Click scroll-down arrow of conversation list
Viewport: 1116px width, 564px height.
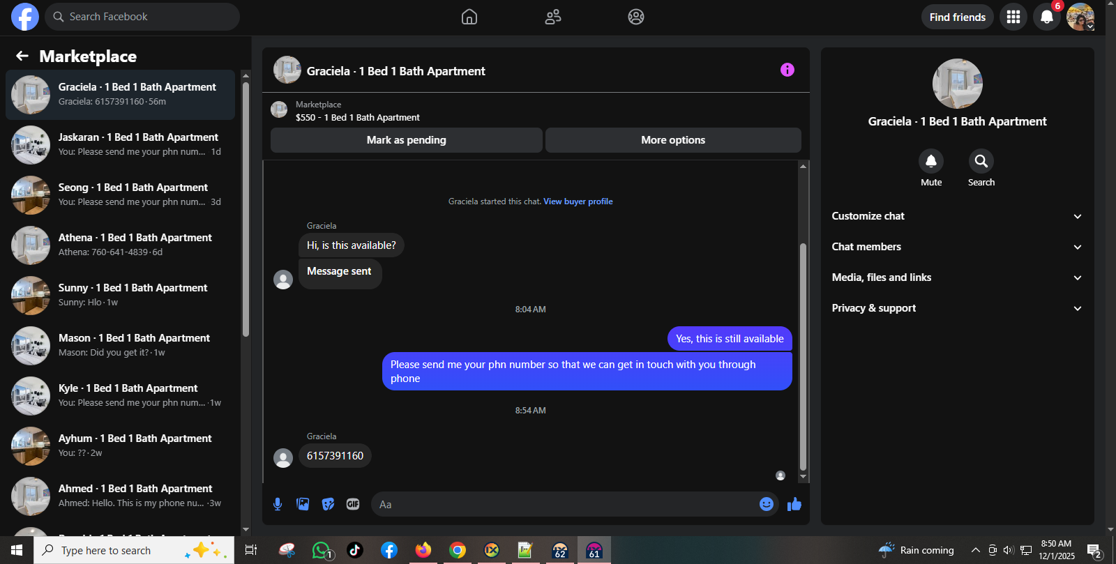point(246,530)
